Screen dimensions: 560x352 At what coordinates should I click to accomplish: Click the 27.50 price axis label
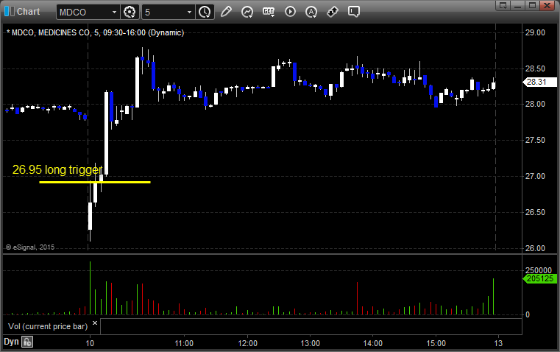[x=535, y=140]
